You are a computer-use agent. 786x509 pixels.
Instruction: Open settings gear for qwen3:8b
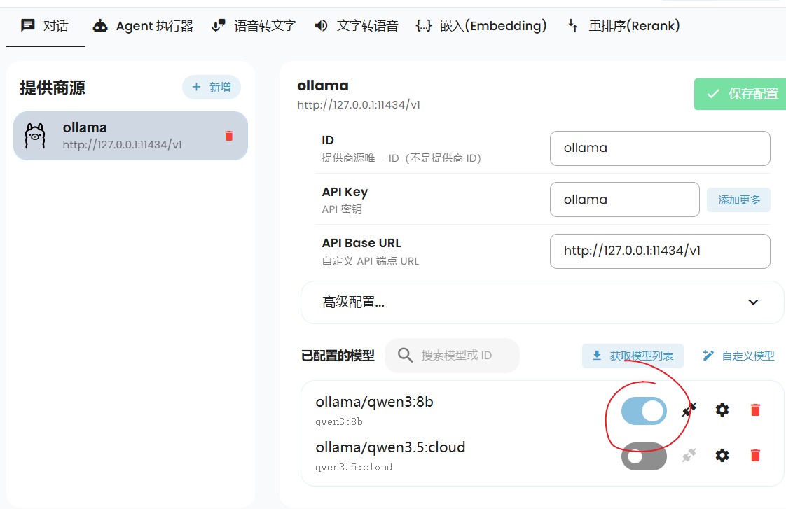click(722, 410)
